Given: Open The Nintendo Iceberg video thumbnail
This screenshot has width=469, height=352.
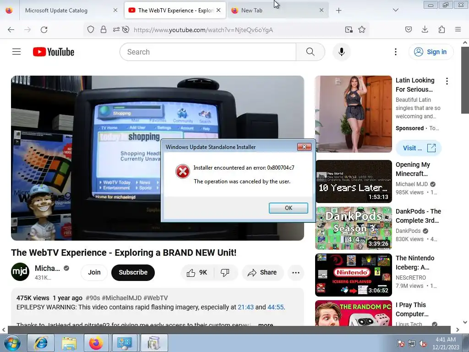Looking at the screenshot, I should tap(354, 275).
